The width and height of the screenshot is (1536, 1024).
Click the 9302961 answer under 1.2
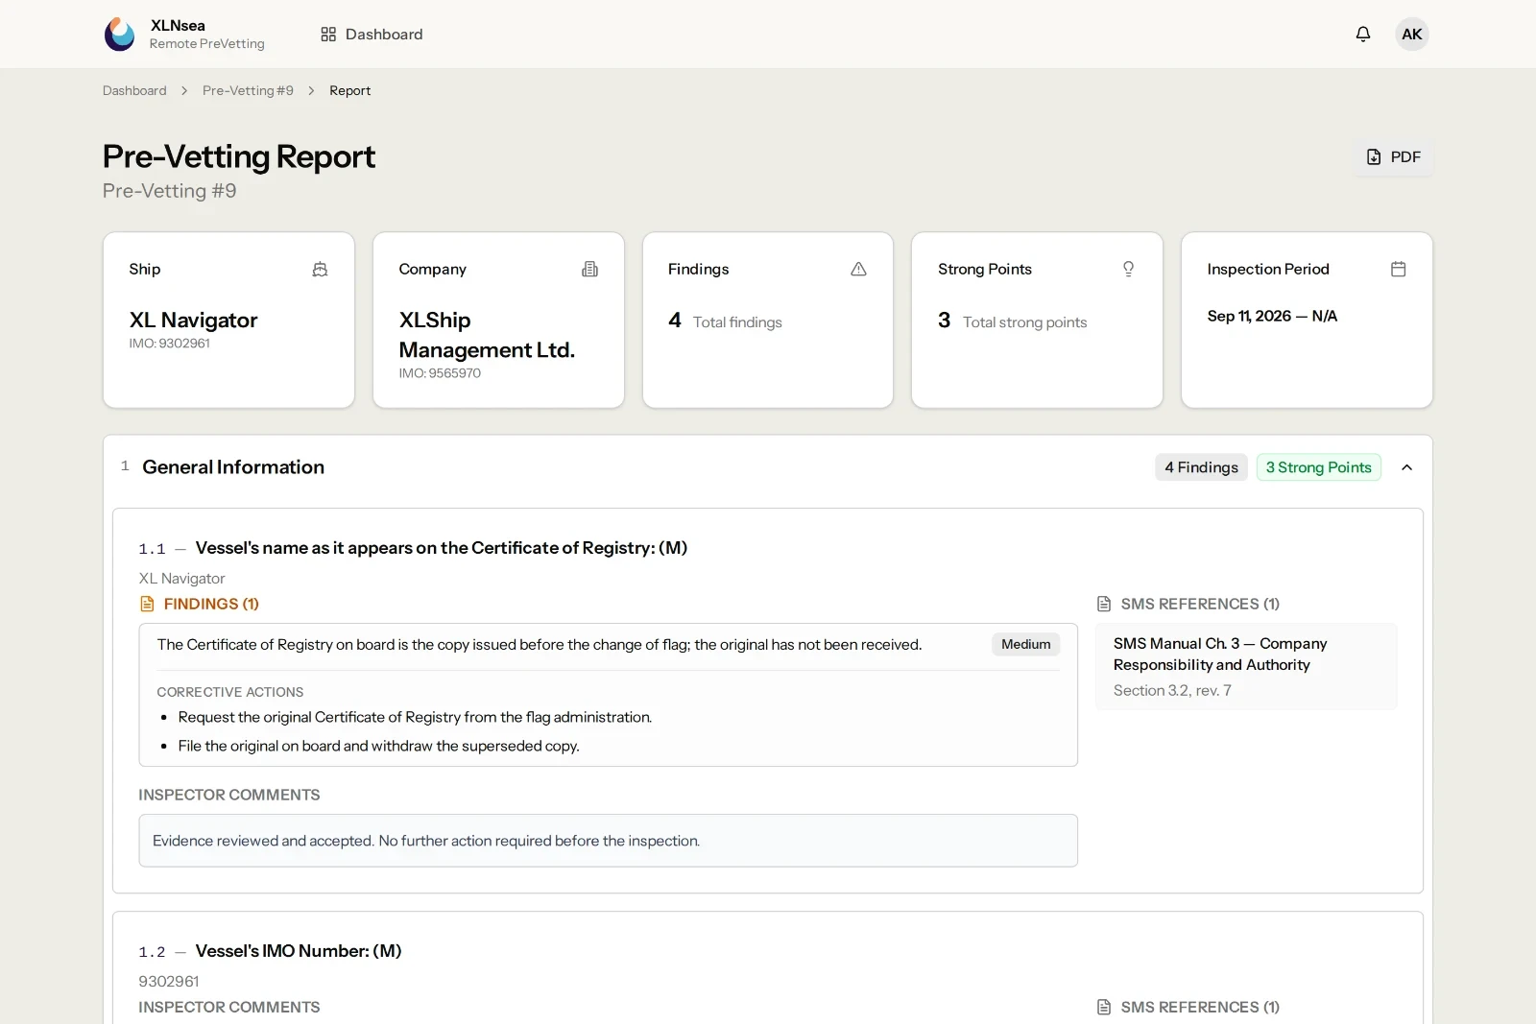coord(169,982)
